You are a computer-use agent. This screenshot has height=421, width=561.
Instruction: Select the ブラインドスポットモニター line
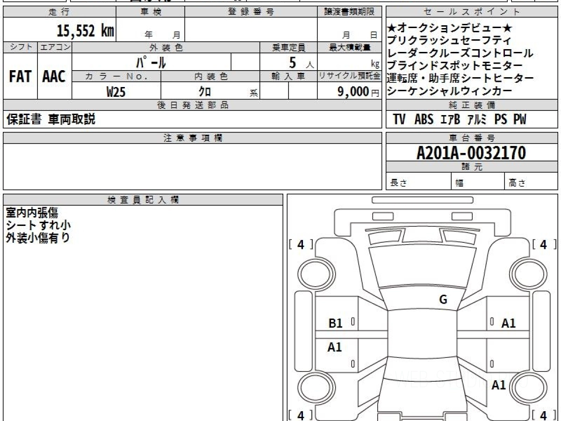[455, 66]
